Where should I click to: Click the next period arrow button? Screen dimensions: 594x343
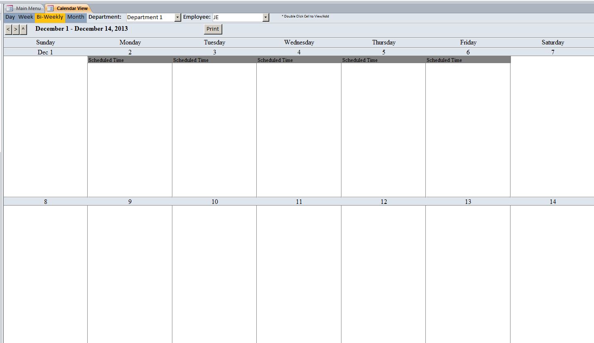point(15,29)
